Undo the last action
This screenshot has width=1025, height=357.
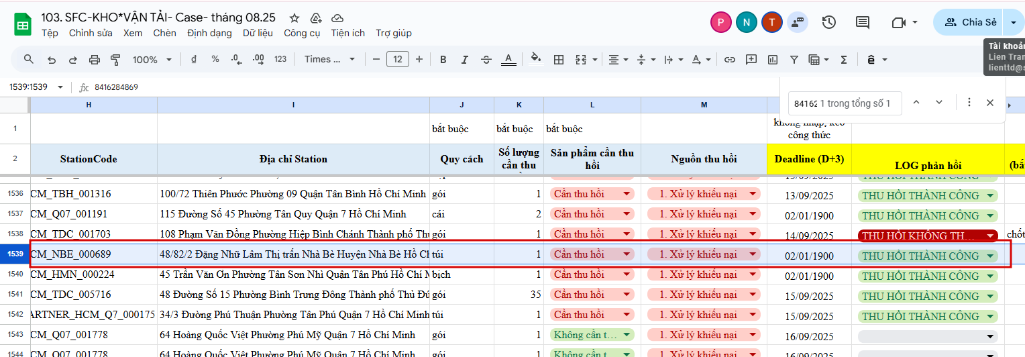click(52, 59)
